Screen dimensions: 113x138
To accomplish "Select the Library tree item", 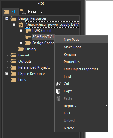I will click(31, 49).
